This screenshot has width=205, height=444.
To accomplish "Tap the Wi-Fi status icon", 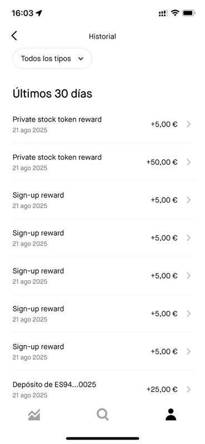I will click(175, 13).
